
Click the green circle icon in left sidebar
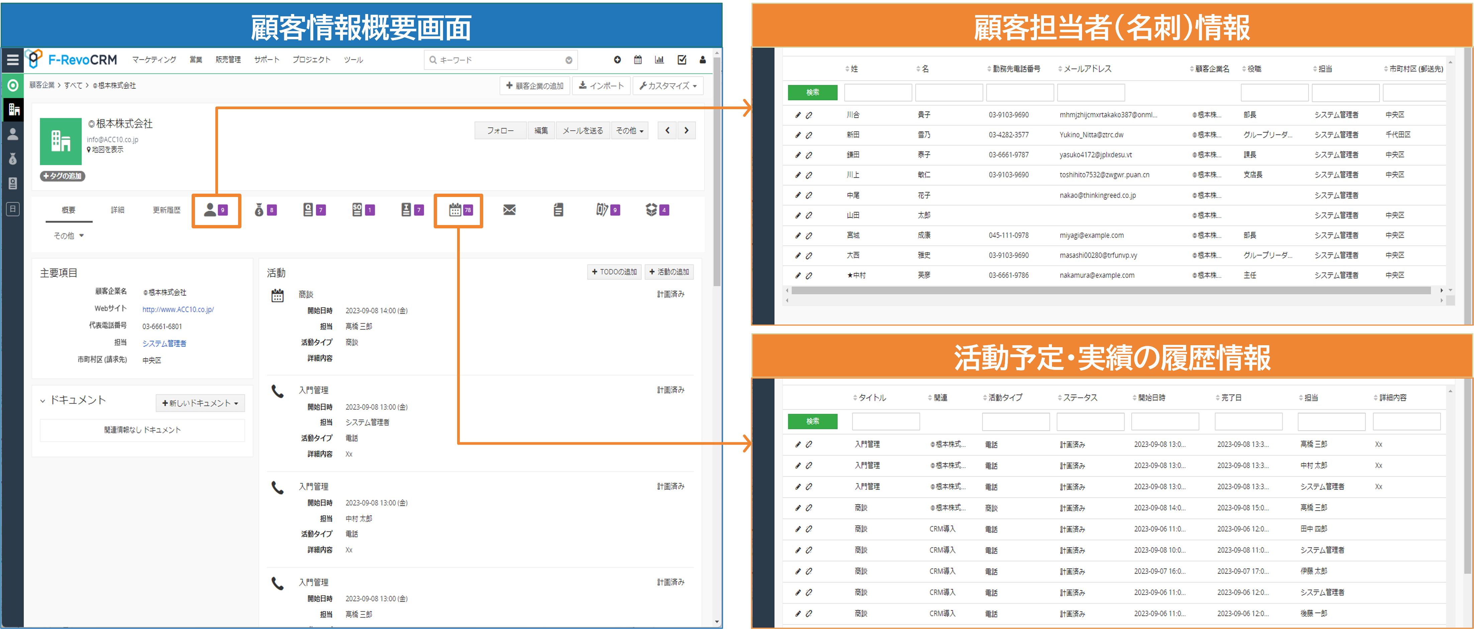point(13,86)
